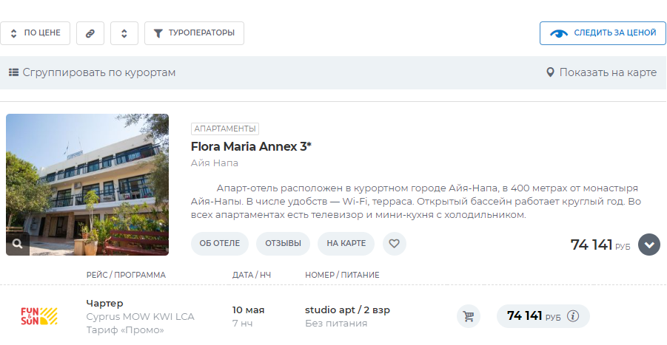The image size is (667, 345).
Task: Select Сгруппировать по курортам
Action: pos(92,72)
